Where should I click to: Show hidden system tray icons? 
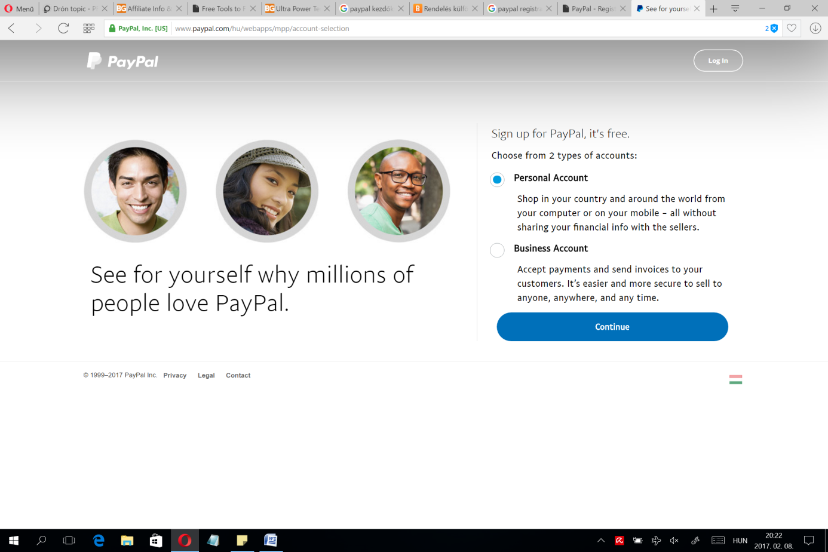pyautogui.click(x=601, y=540)
